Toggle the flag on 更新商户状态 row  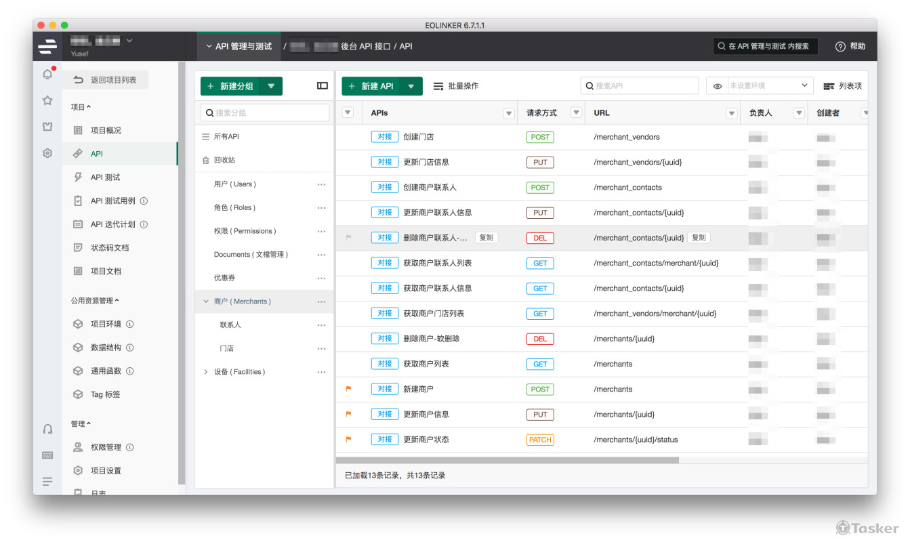coord(349,439)
